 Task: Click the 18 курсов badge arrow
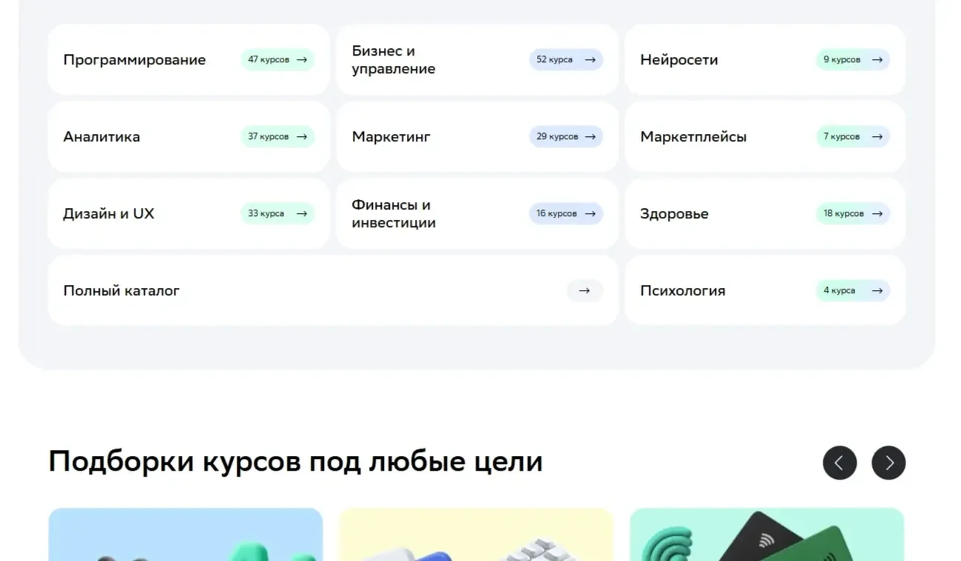(x=877, y=214)
